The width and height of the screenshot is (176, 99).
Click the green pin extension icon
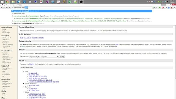(x=160, y=7)
